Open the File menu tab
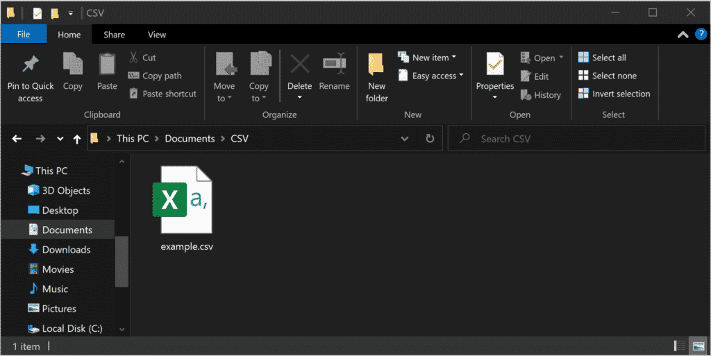 (x=23, y=34)
